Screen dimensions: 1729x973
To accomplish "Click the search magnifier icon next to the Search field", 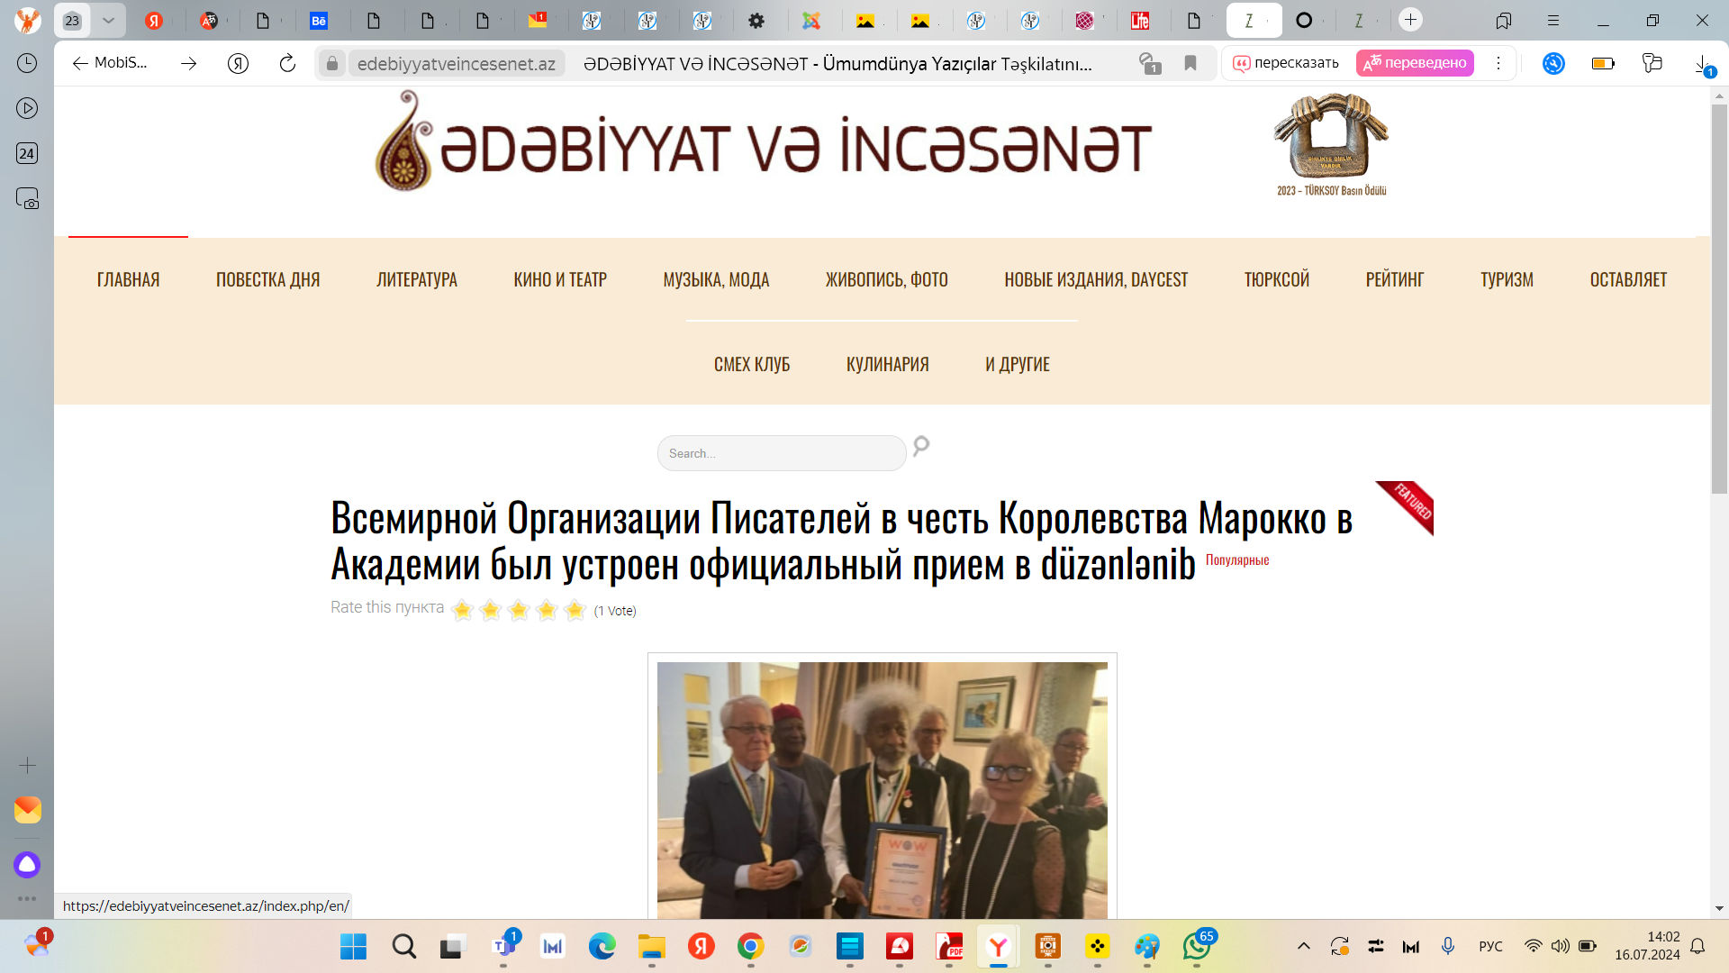I will [x=921, y=446].
